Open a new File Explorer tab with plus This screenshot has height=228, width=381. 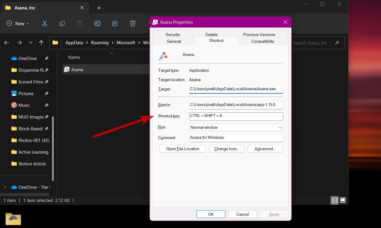pos(99,8)
